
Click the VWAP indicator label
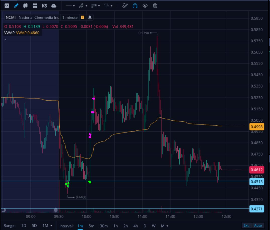[x=9, y=33]
